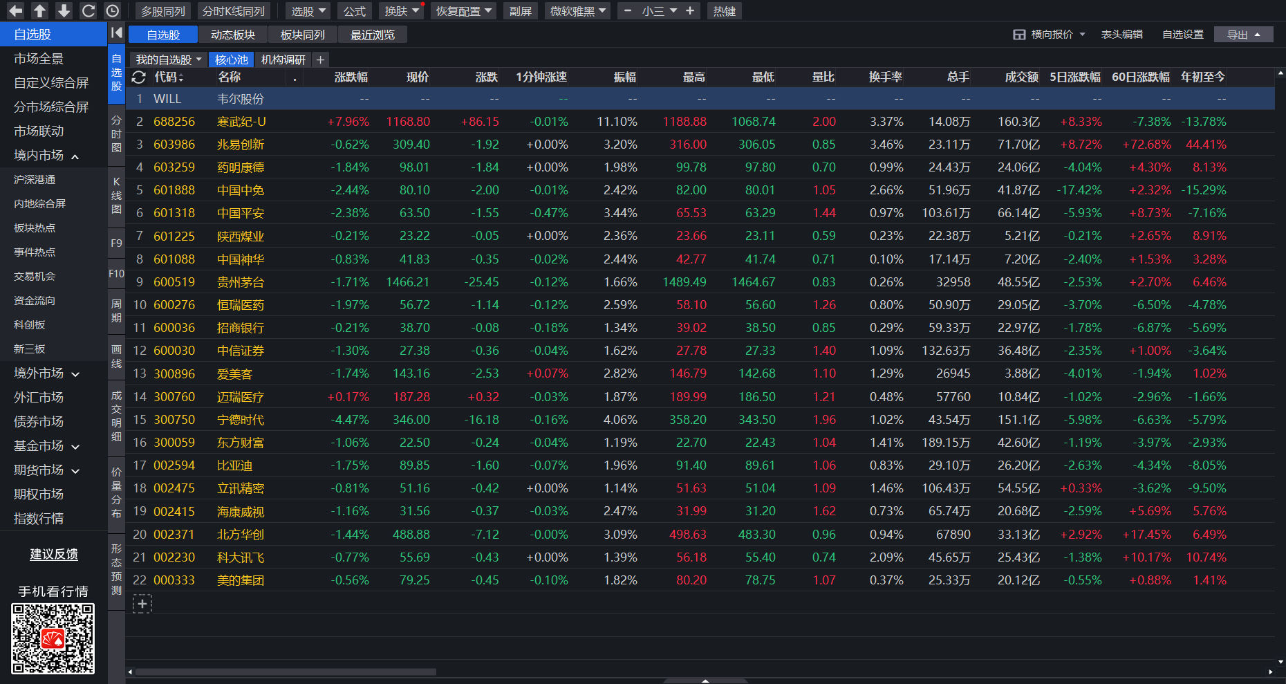
Task: Sort by the 涨跌幅 column header
Action: coord(351,77)
